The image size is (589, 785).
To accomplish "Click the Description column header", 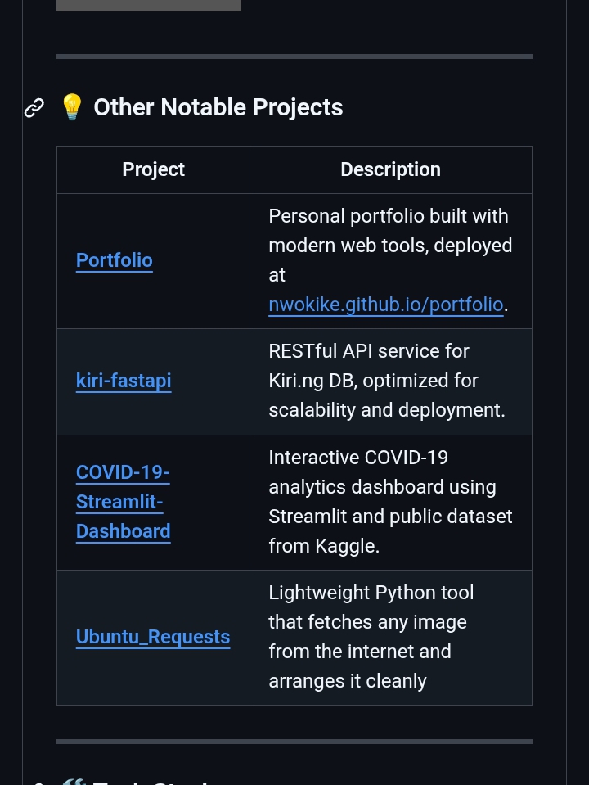I will tap(390, 169).
